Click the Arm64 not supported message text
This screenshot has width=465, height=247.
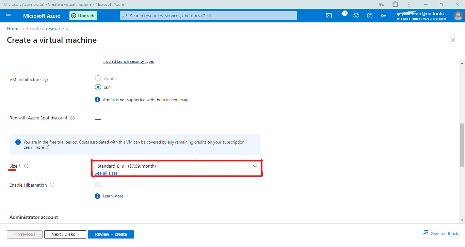click(x=147, y=100)
